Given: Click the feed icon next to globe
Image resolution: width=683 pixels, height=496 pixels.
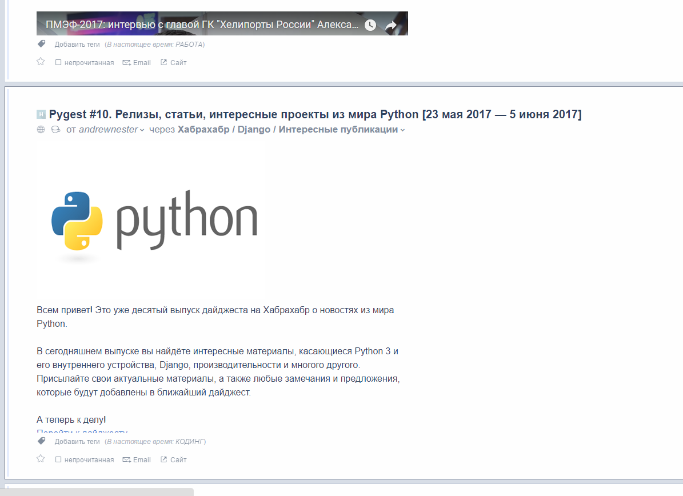Looking at the screenshot, I should [x=56, y=129].
